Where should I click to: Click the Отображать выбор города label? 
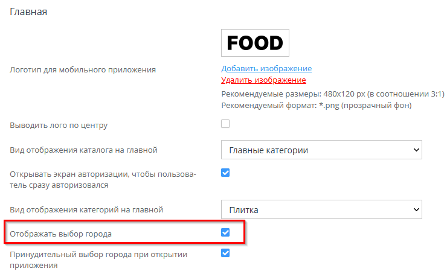point(60,234)
